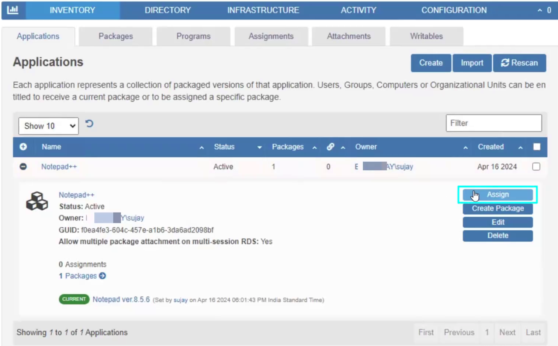Click the package cube icon beside Notepad++ details

pos(37,201)
